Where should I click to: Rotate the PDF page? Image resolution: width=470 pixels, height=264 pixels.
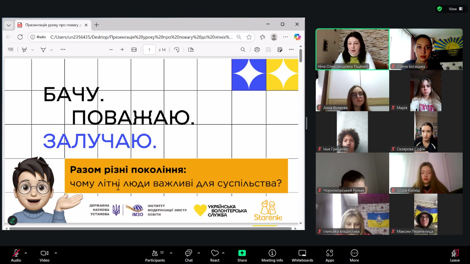point(177,50)
